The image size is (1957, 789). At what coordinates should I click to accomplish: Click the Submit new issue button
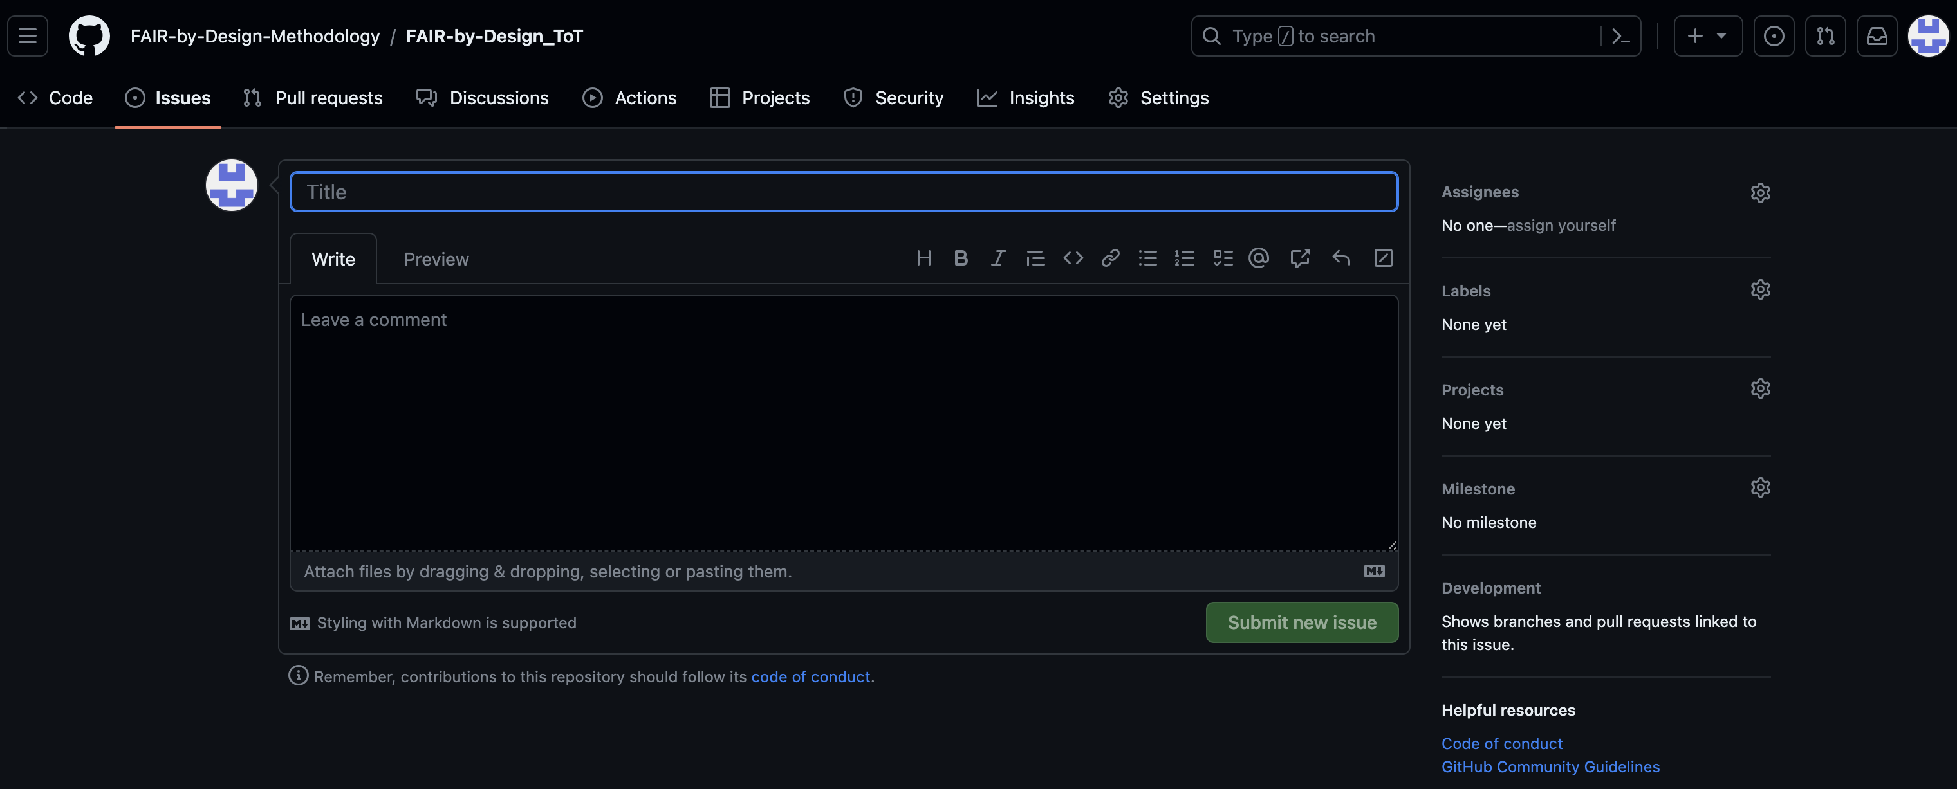point(1301,622)
